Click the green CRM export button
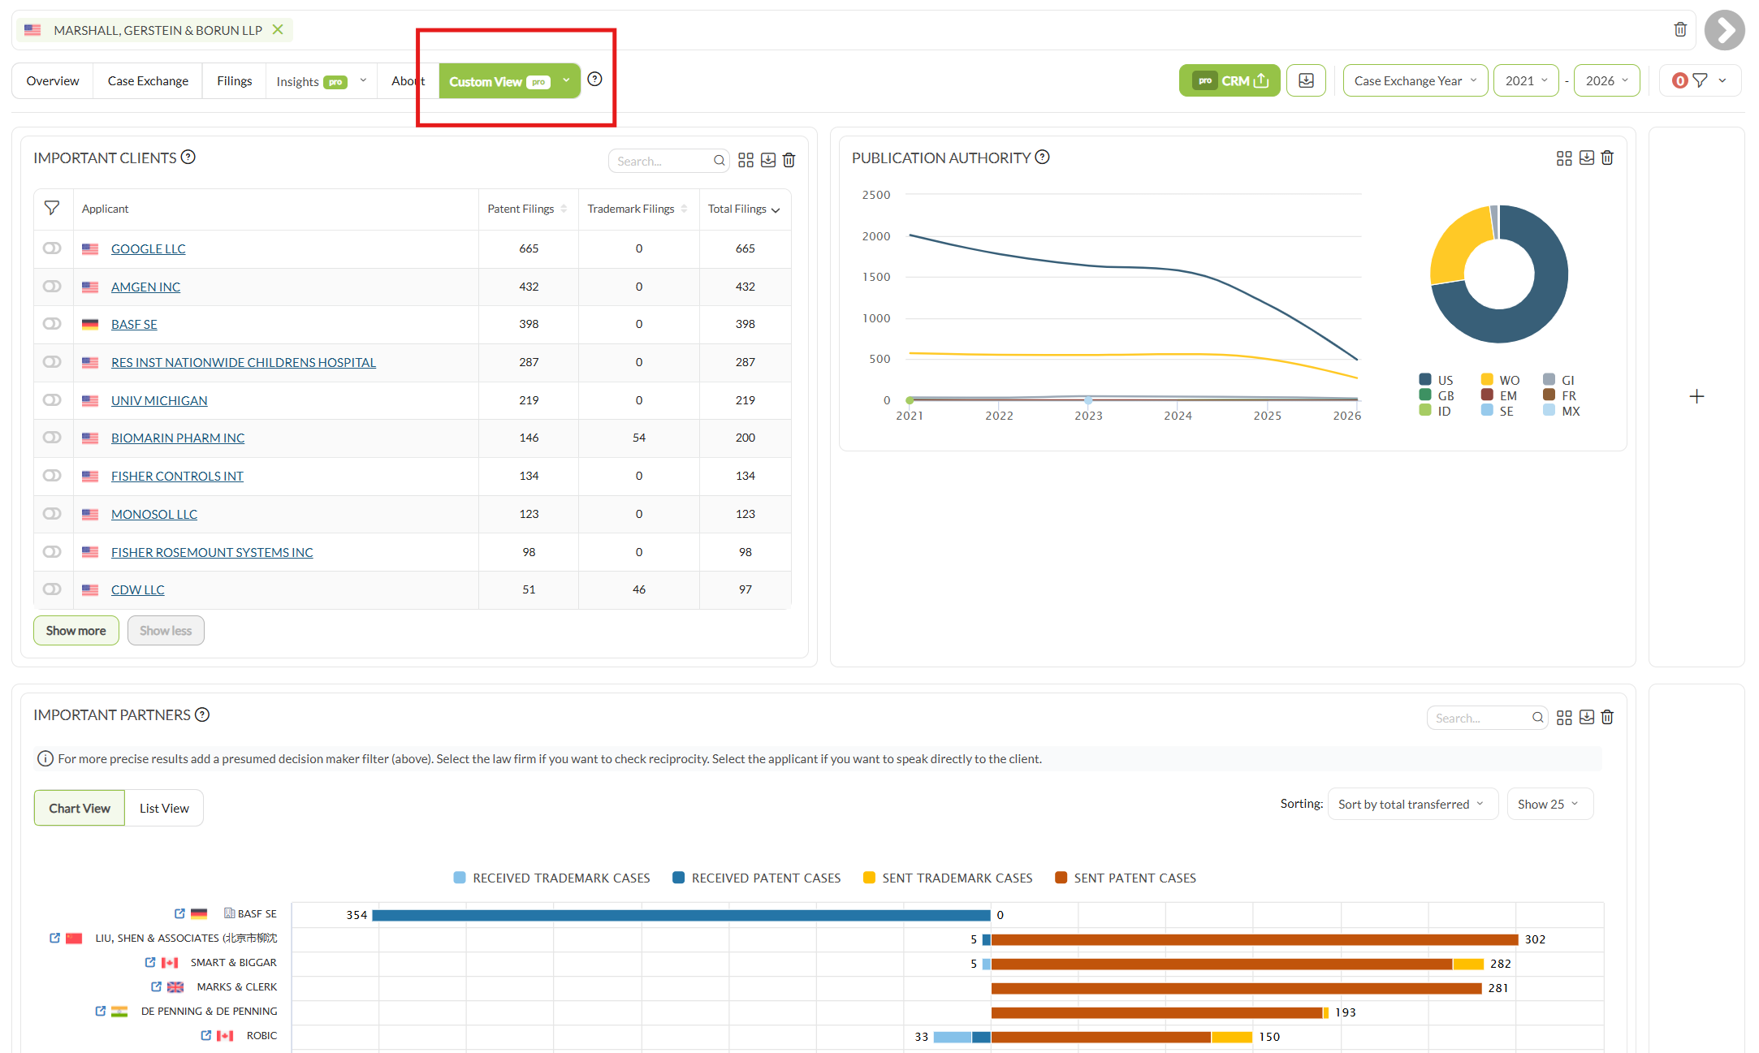Image resolution: width=1759 pixels, height=1053 pixels. (x=1230, y=80)
